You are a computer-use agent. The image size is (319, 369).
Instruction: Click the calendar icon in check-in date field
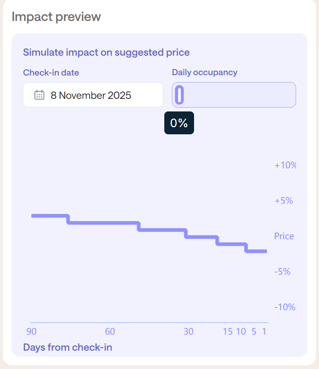click(x=39, y=95)
